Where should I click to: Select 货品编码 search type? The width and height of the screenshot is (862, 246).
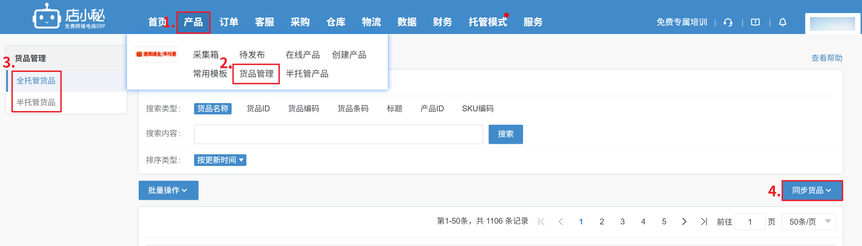point(304,109)
